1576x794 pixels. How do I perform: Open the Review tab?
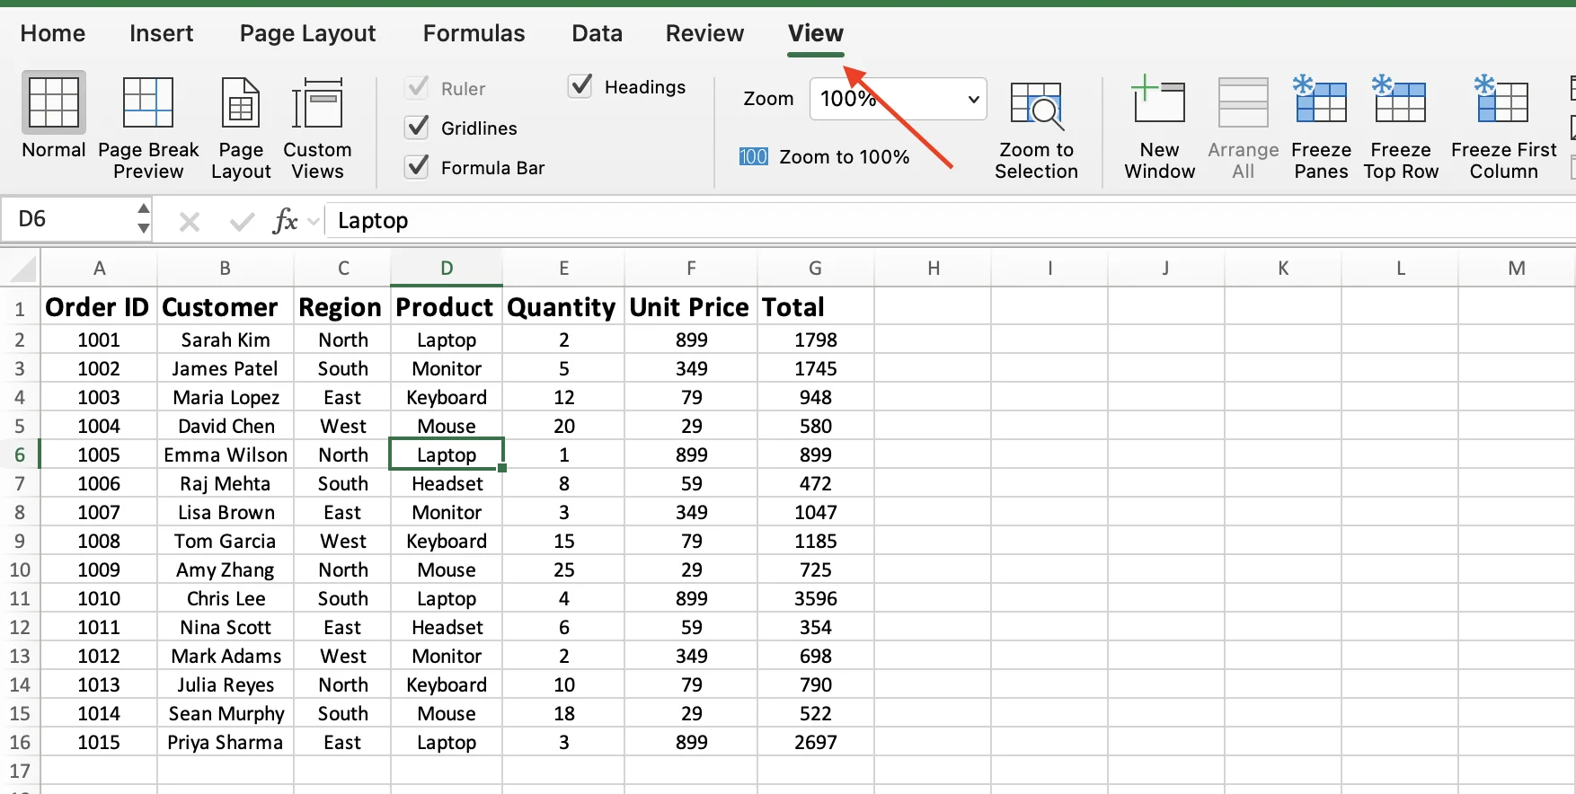(704, 33)
